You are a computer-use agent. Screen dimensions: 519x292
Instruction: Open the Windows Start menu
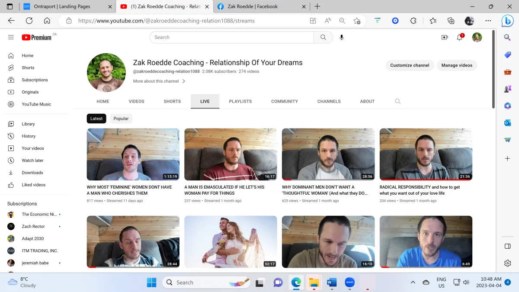[152, 282]
